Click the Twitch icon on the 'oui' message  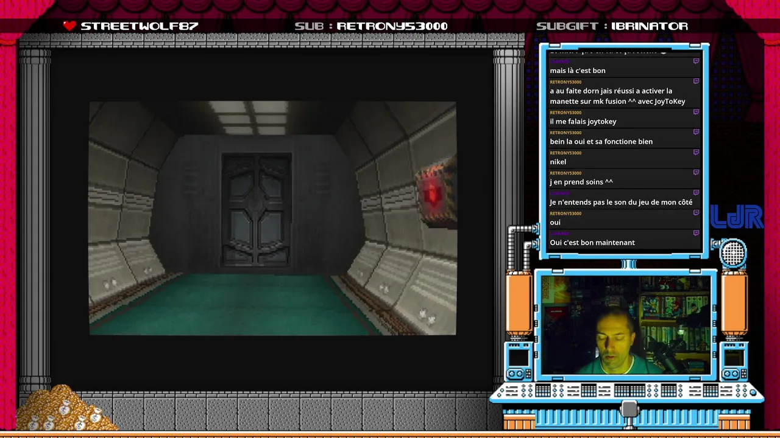(x=696, y=213)
